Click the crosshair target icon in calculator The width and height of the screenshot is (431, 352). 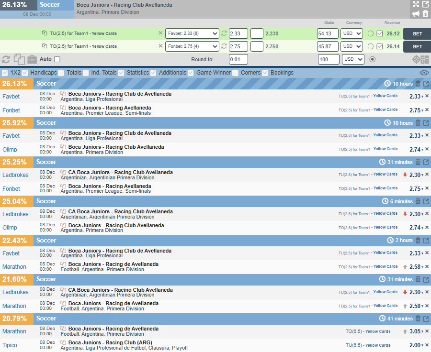tap(416, 60)
